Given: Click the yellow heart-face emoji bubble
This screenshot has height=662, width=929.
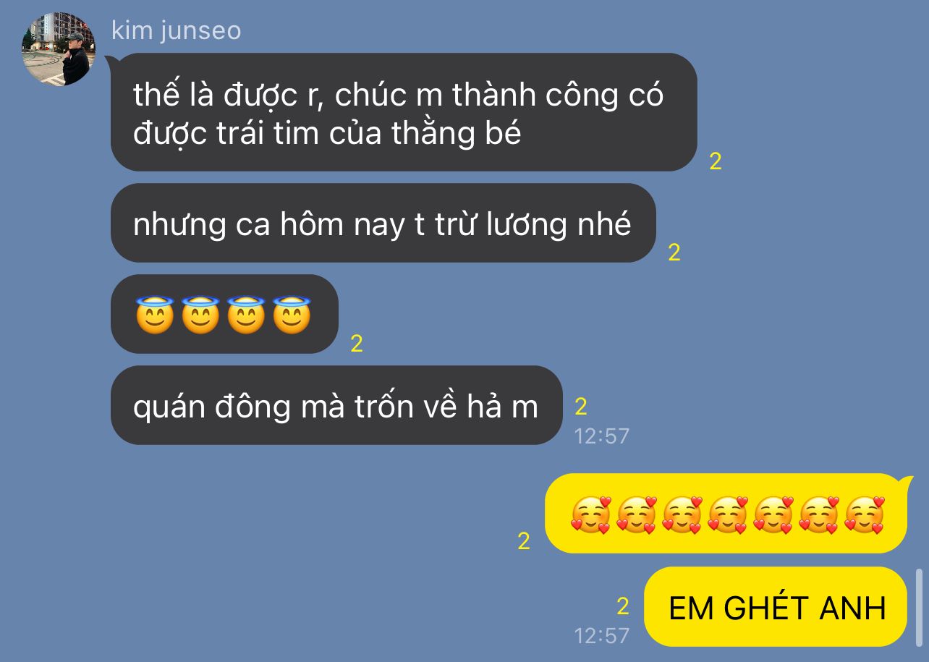Looking at the screenshot, I should (x=726, y=514).
